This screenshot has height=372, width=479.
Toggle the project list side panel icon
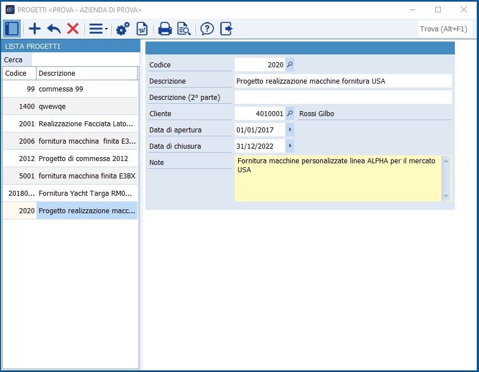click(x=11, y=29)
